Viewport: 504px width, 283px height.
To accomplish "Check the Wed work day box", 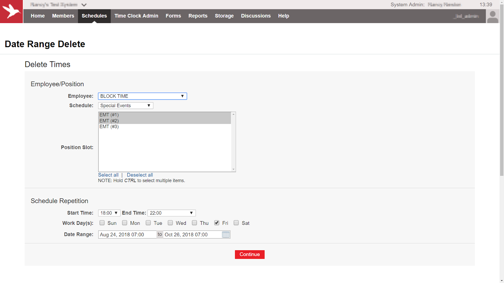I will [170, 223].
